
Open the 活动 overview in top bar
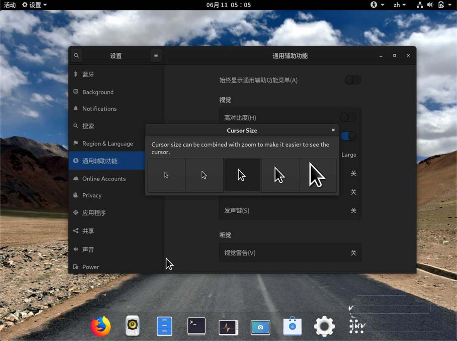point(10,5)
